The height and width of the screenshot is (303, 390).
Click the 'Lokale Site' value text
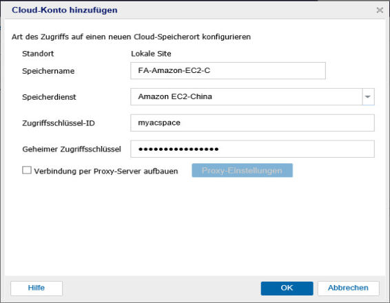[151, 54]
